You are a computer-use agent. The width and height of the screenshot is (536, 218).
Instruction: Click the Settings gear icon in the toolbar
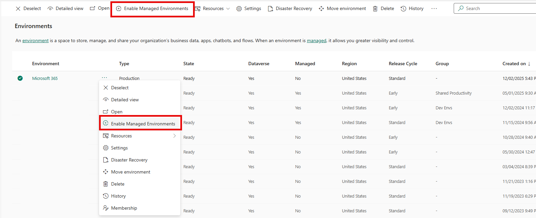[x=239, y=9]
